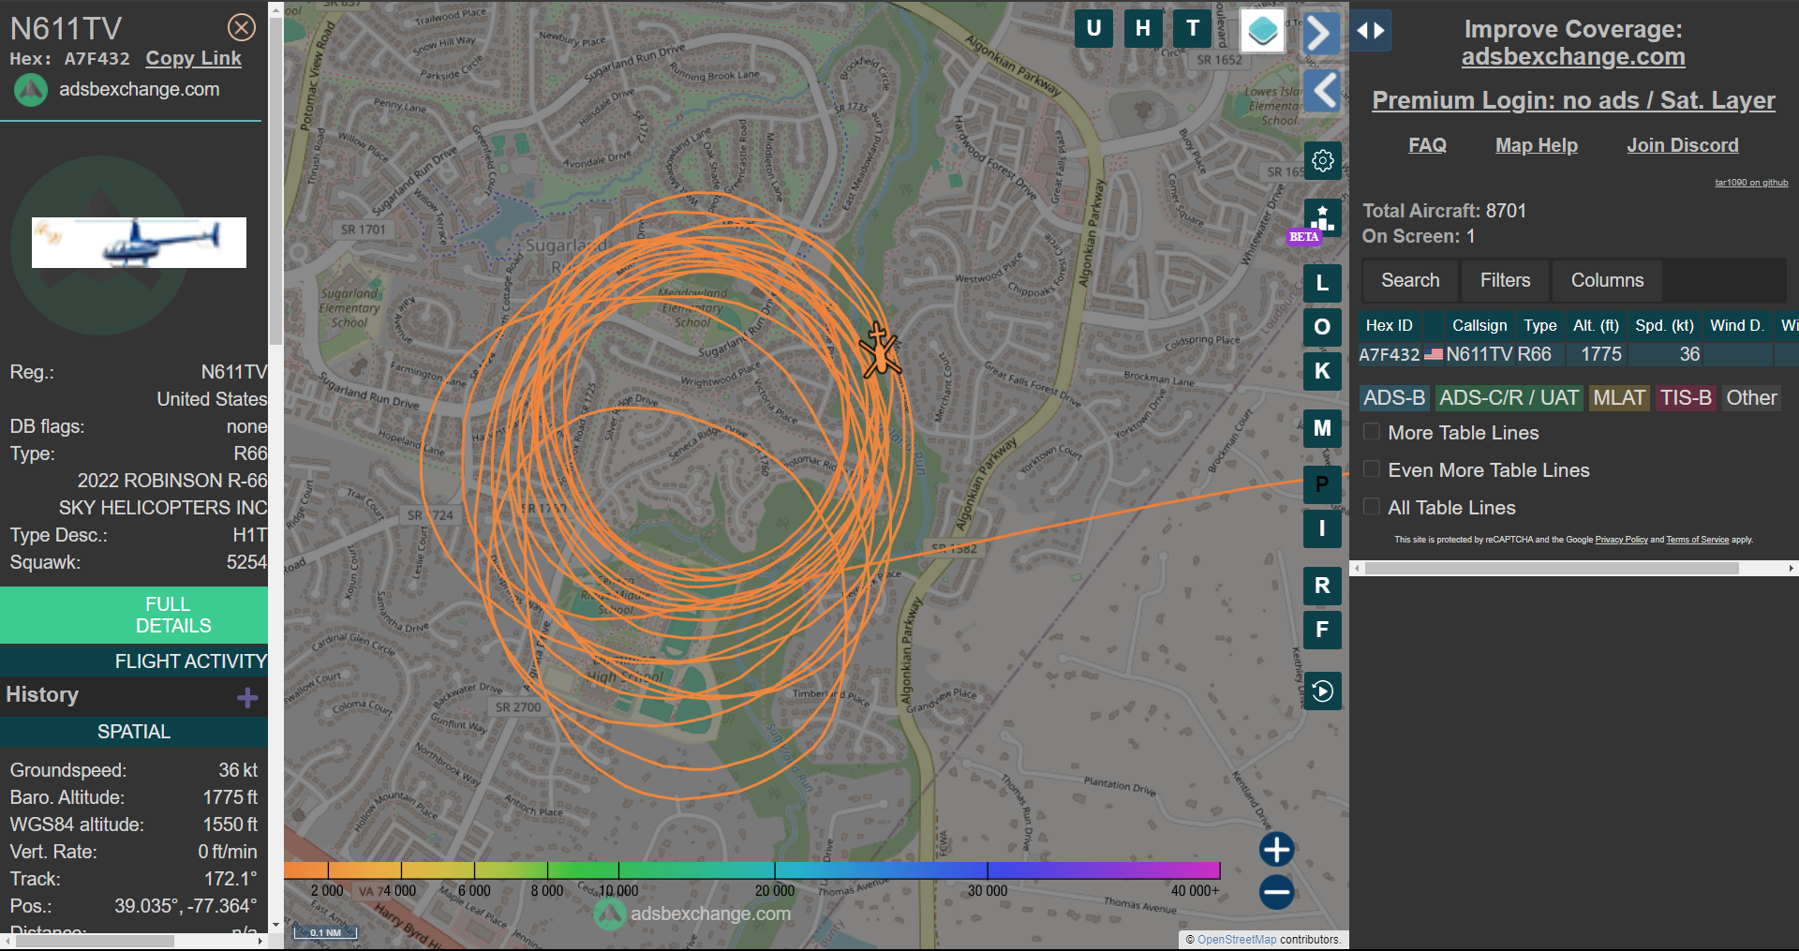Open the Columns tab

[x=1607, y=280]
